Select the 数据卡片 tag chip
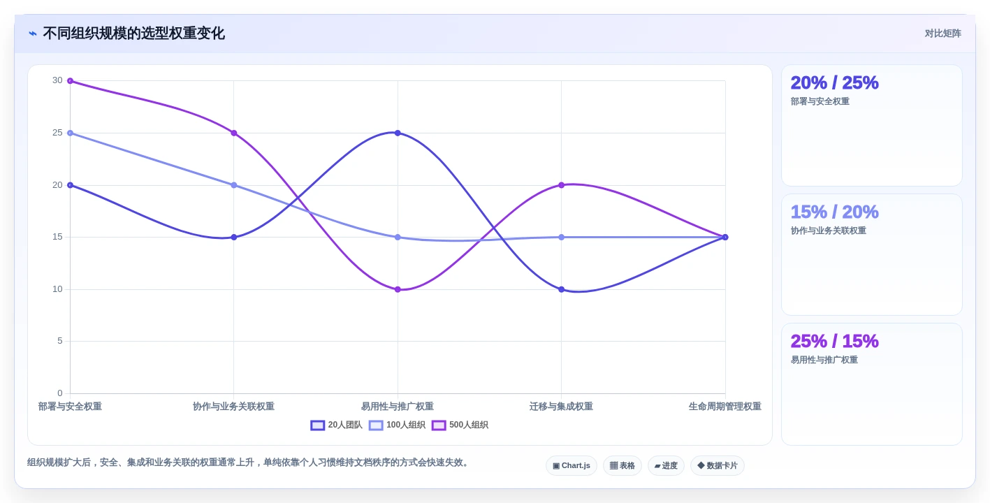 718,466
